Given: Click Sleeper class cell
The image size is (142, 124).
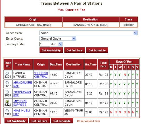Looking at the screenshot, I should tap(128, 25).
